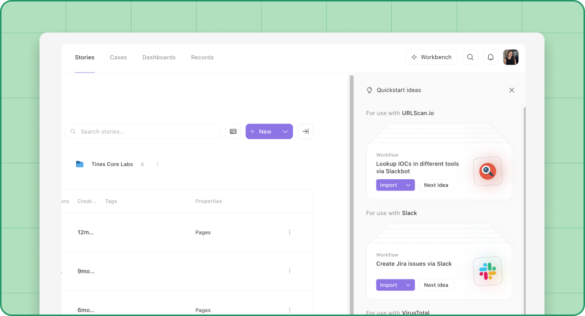The image size is (585, 316).
Task: Sort by the Tags column header
Action: click(111, 201)
